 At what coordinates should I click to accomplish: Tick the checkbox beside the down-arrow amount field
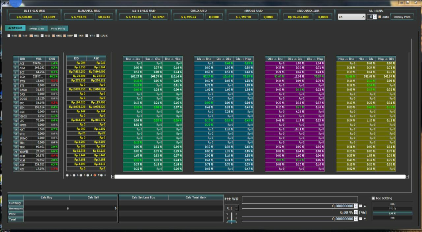tap(360, 219)
